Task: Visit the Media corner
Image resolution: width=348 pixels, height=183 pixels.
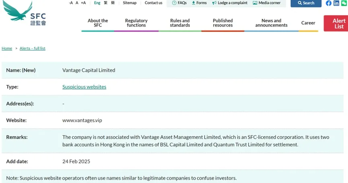Action: pyautogui.click(x=267, y=3)
